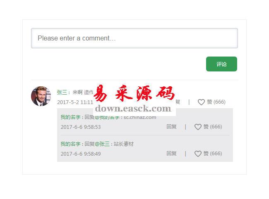Reply to the 9:58:49 comment via 回复
269x199 pixels.
171,154
